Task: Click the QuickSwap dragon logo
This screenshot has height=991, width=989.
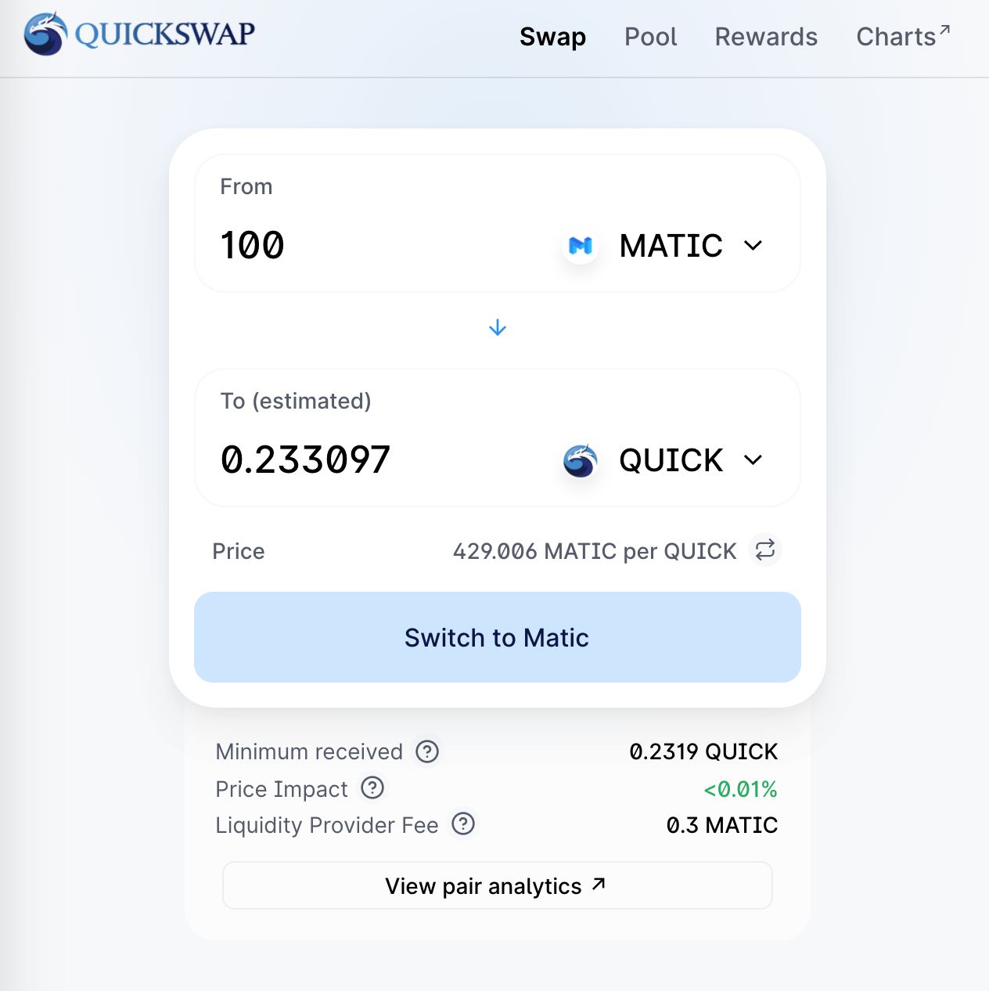Action: click(45, 34)
